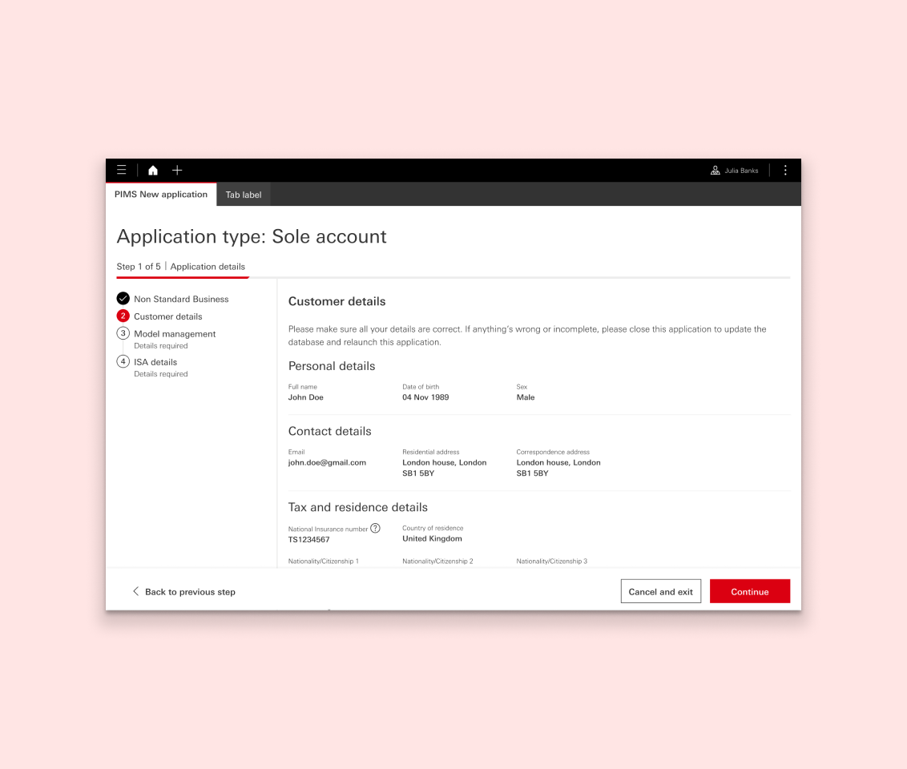The image size is (907, 769).
Task: Click the Cancel and exit button
Action: [x=660, y=591]
